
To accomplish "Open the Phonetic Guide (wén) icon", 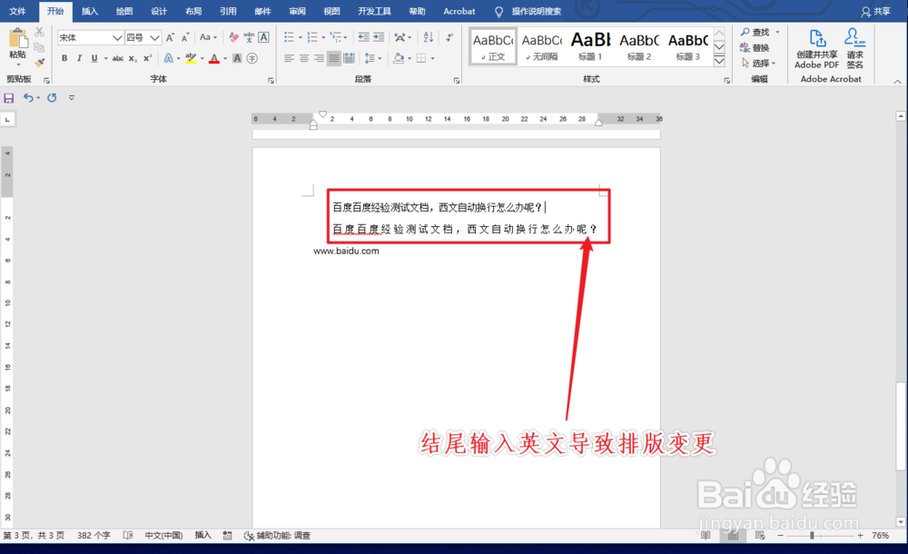I will pyautogui.click(x=249, y=37).
